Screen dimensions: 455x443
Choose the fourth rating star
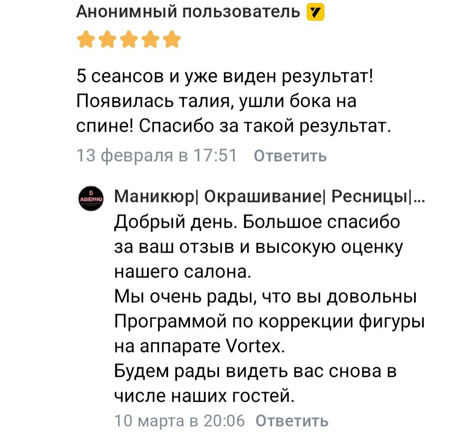[x=150, y=41]
